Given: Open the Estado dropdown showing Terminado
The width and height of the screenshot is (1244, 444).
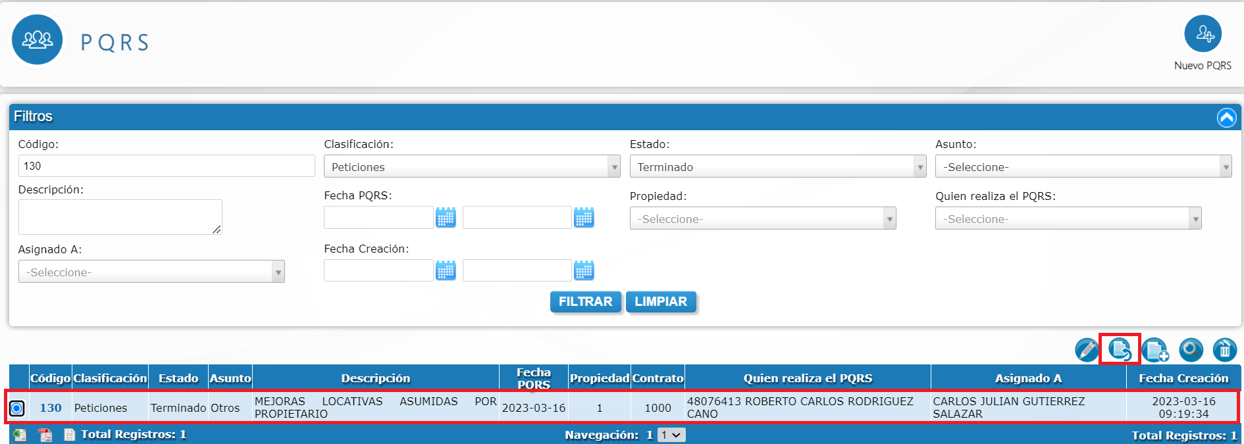Looking at the screenshot, I should 777,167.
